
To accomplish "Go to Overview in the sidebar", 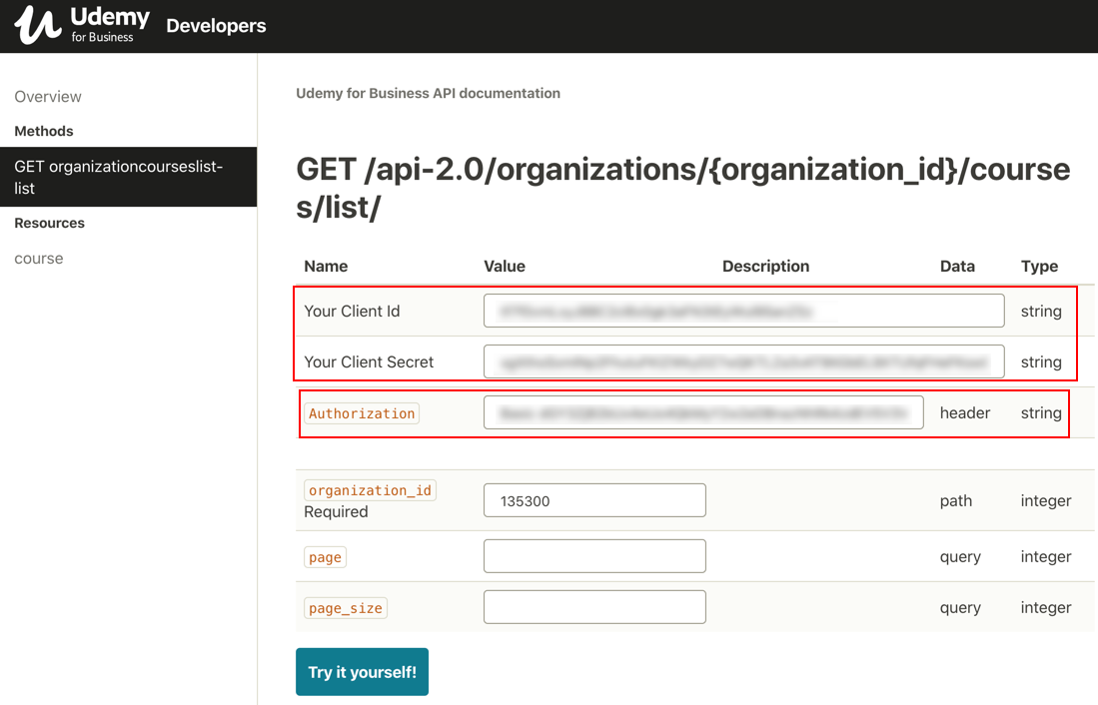I will 48,97.
